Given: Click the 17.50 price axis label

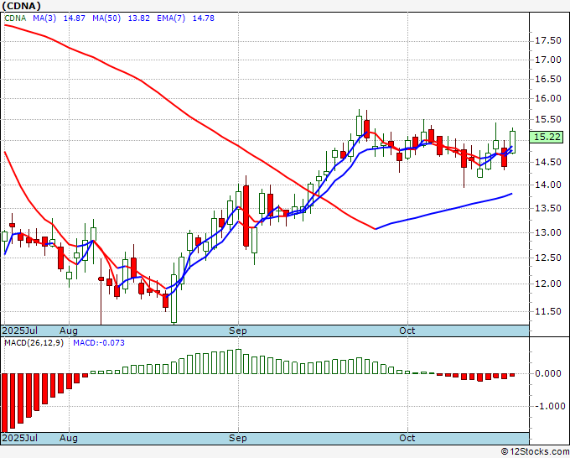Looking at the screenshot, I should pyautogui.click(x=547, y=40).
